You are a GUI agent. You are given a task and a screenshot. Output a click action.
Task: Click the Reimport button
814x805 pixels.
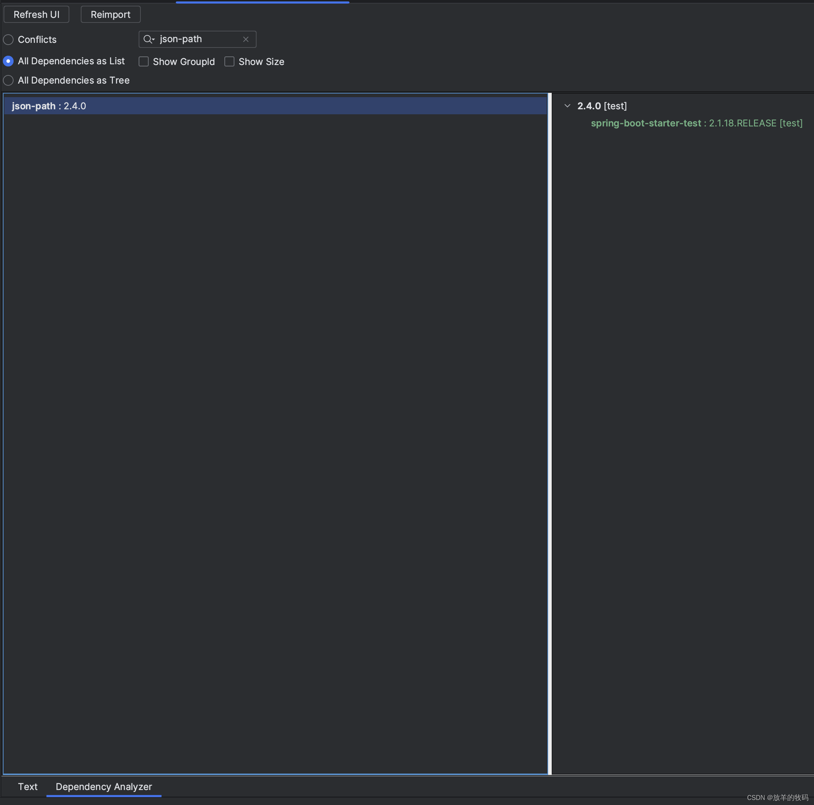click(x=110, y=14)
